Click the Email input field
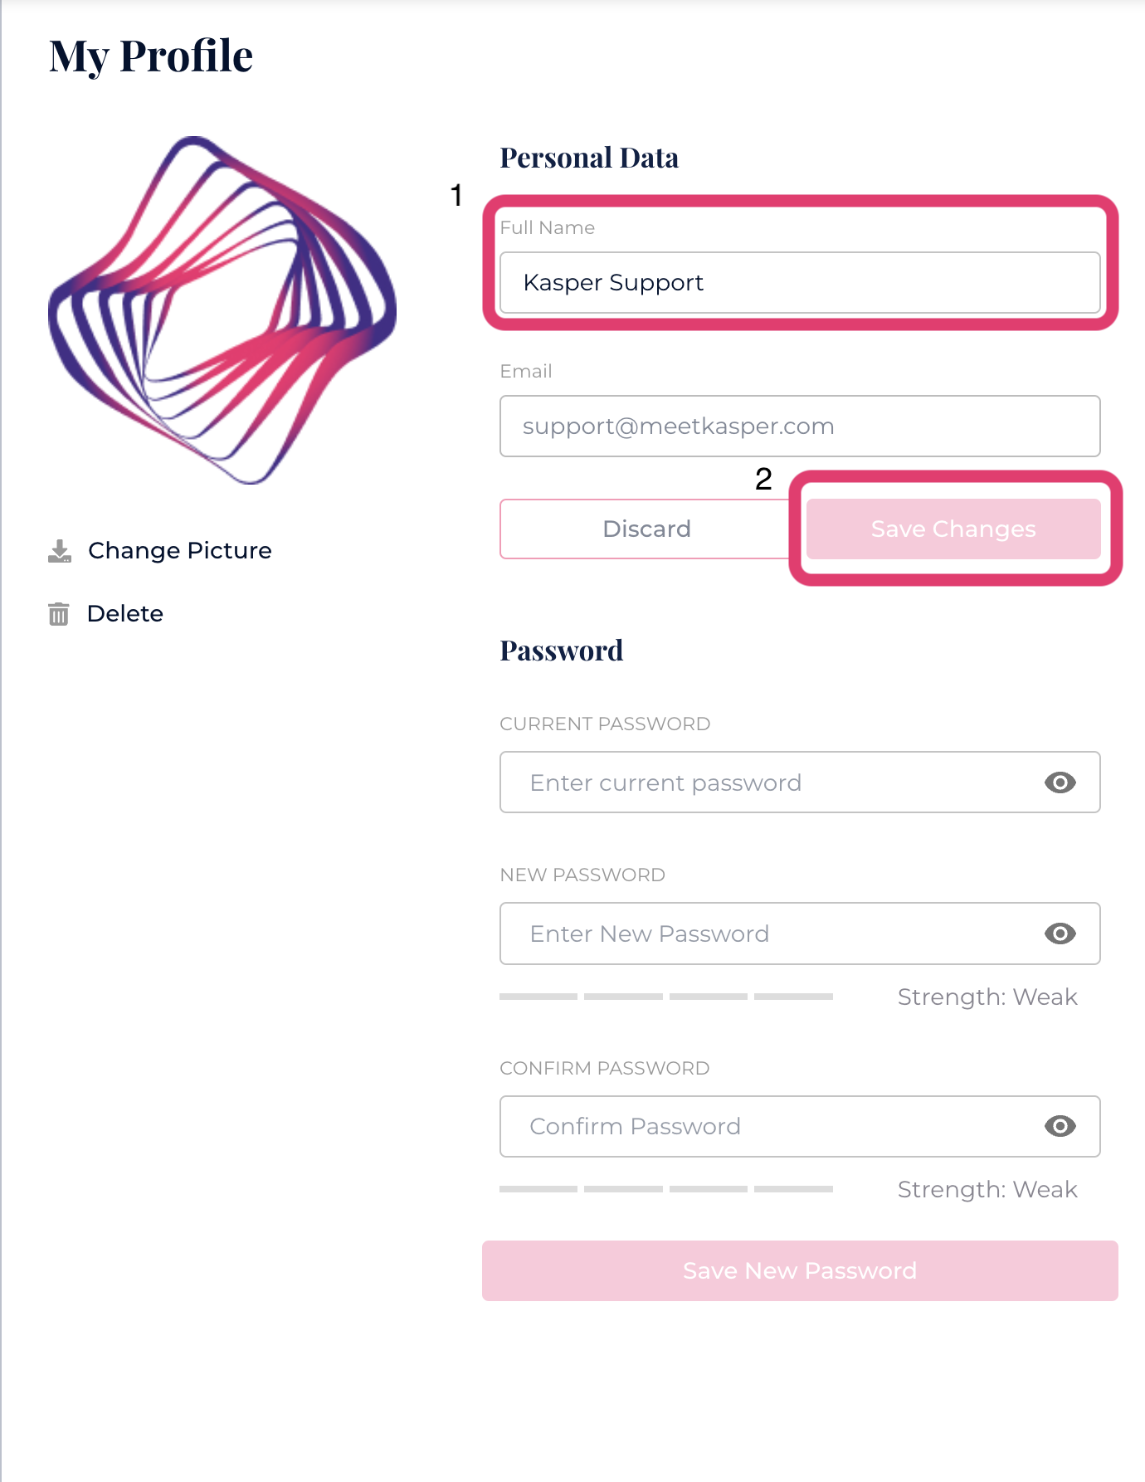Screen dimensions: 1145x1482 pyautogui.click(x=800, y=427)
